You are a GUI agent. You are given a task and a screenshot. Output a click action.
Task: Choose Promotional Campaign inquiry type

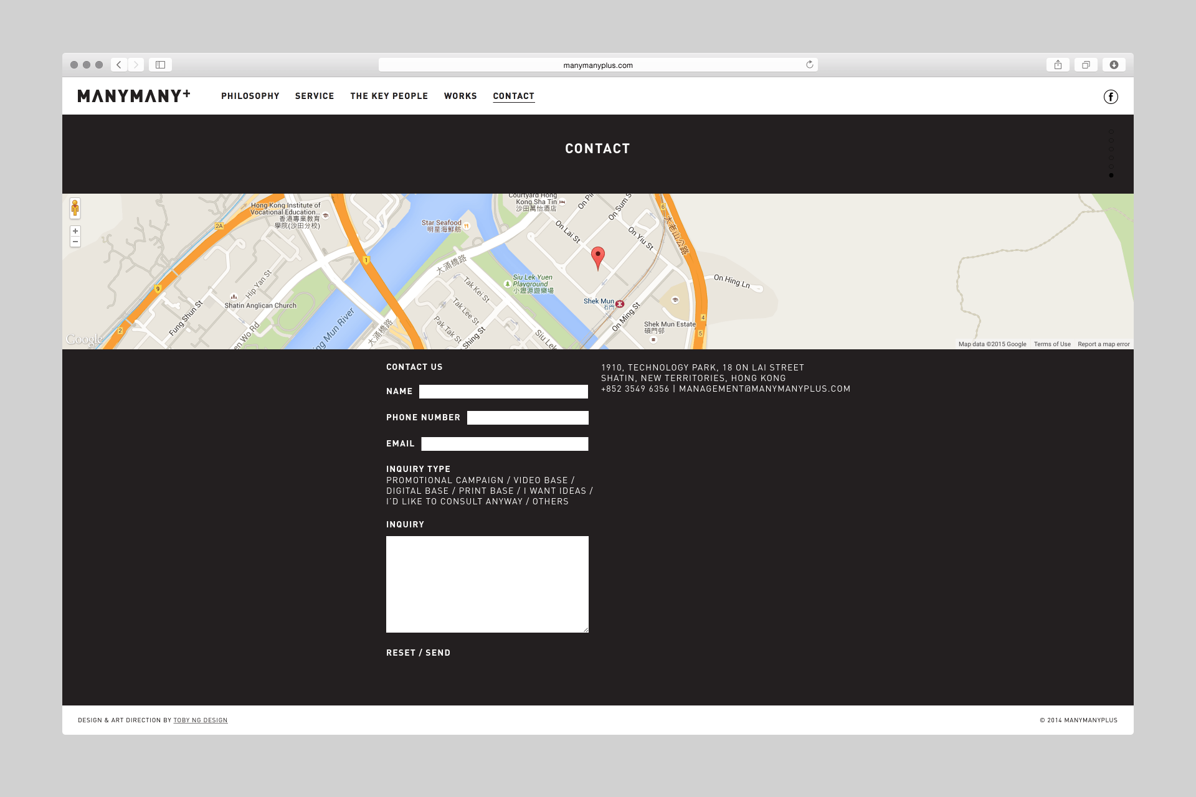pyautogui.click(x=445, y=480)
